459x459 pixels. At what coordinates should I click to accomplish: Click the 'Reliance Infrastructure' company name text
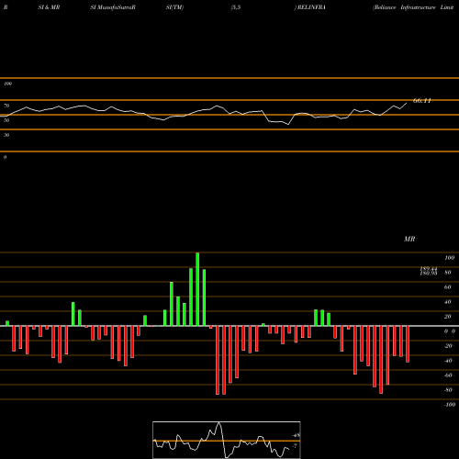[404, 7]
